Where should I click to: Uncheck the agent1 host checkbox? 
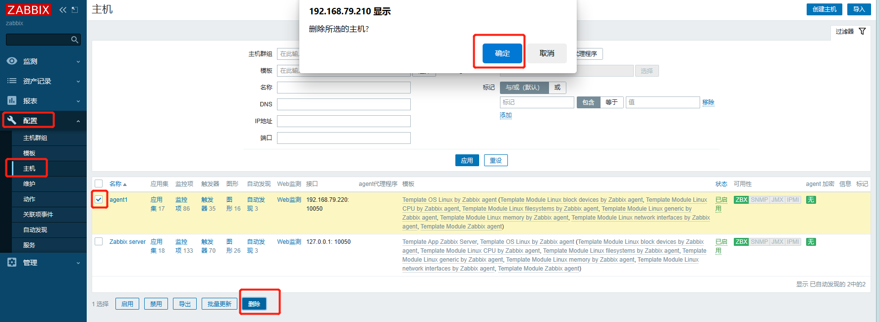pos(99,199)
